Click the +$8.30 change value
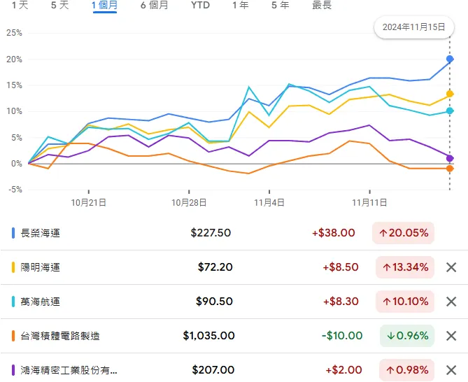 (x=341, y=302)
